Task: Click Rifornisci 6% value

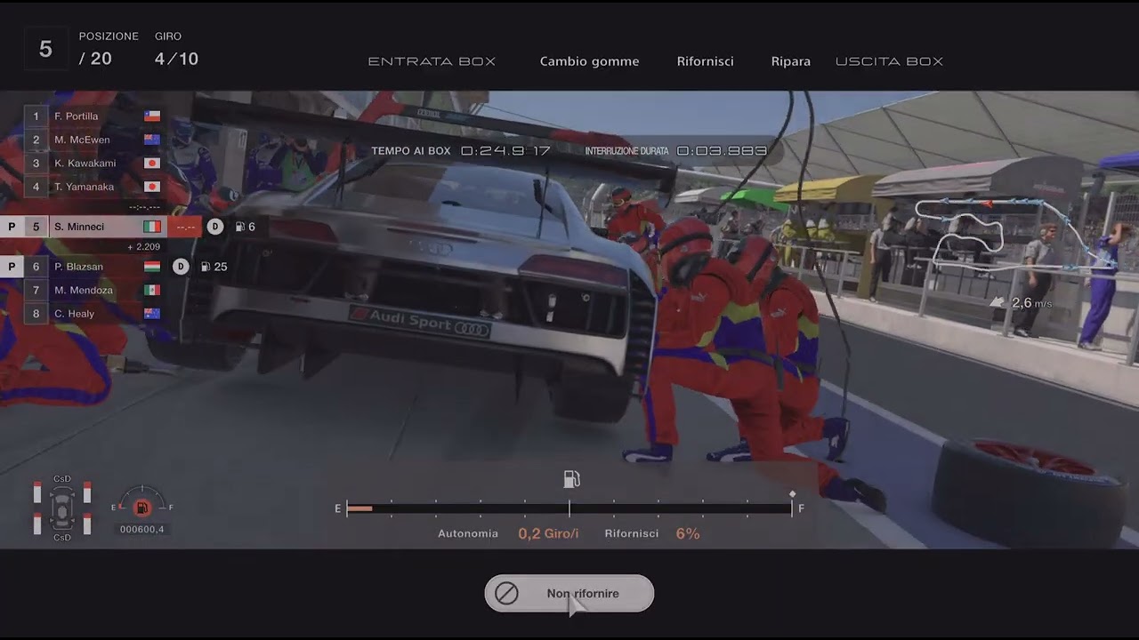Action: 688,533
